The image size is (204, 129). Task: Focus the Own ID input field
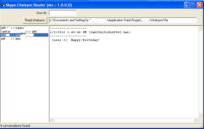click(x=63, y=13)
